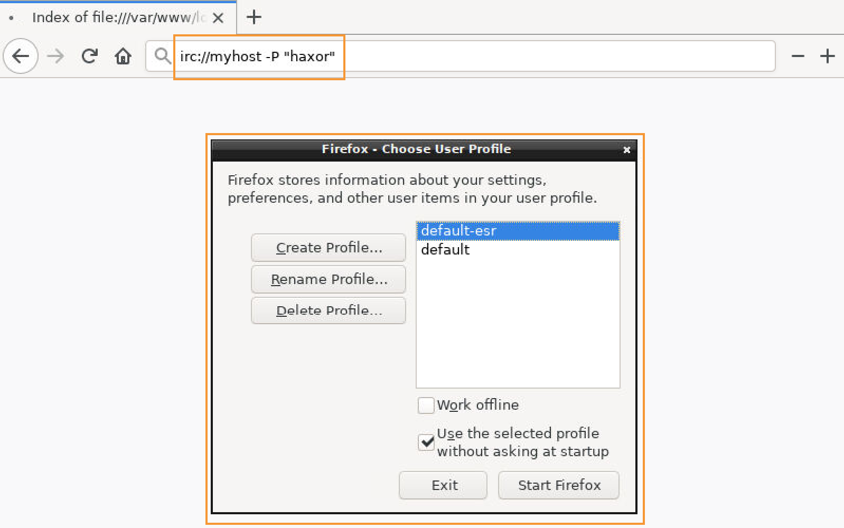The image size is (844, 528).
Task: Go back using the back arrow
Action: [21, 56]
